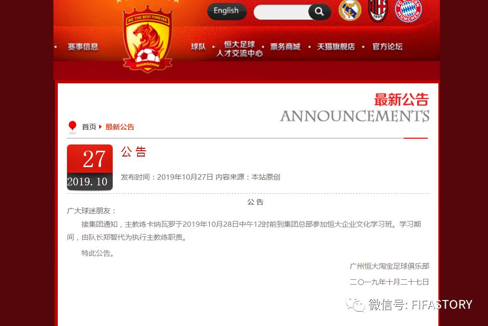Open the 天猫旗舰店 menu
The image size is (488, 326).
(x=336, y=47)
